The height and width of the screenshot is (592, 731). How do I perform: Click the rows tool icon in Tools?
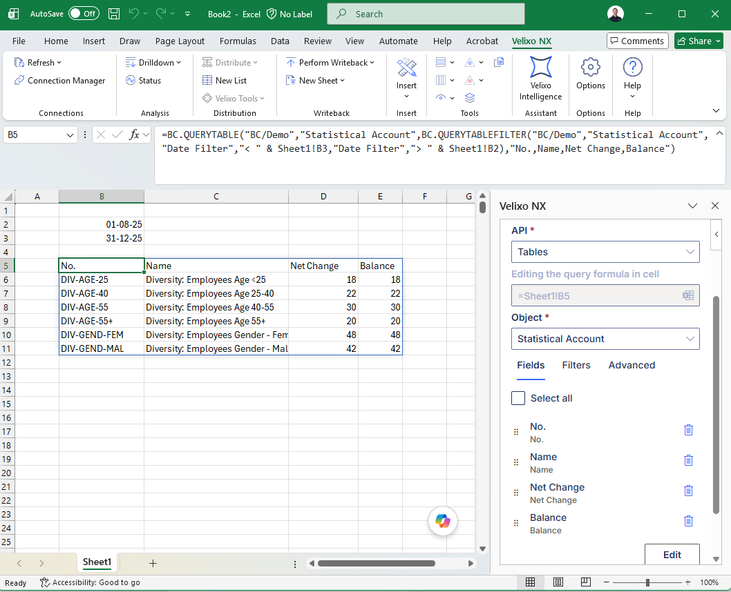441,62
